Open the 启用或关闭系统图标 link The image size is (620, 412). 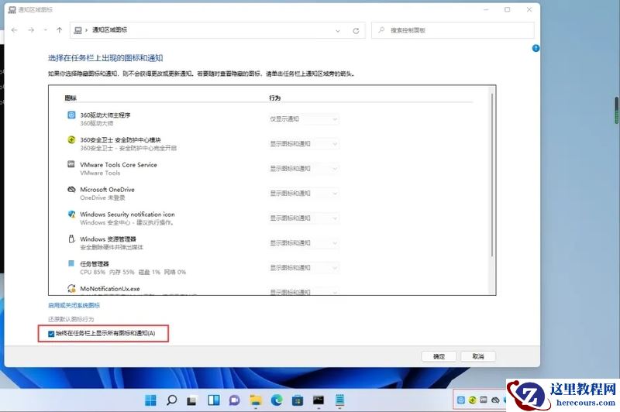pyautogui.click(x=74, y=305)
